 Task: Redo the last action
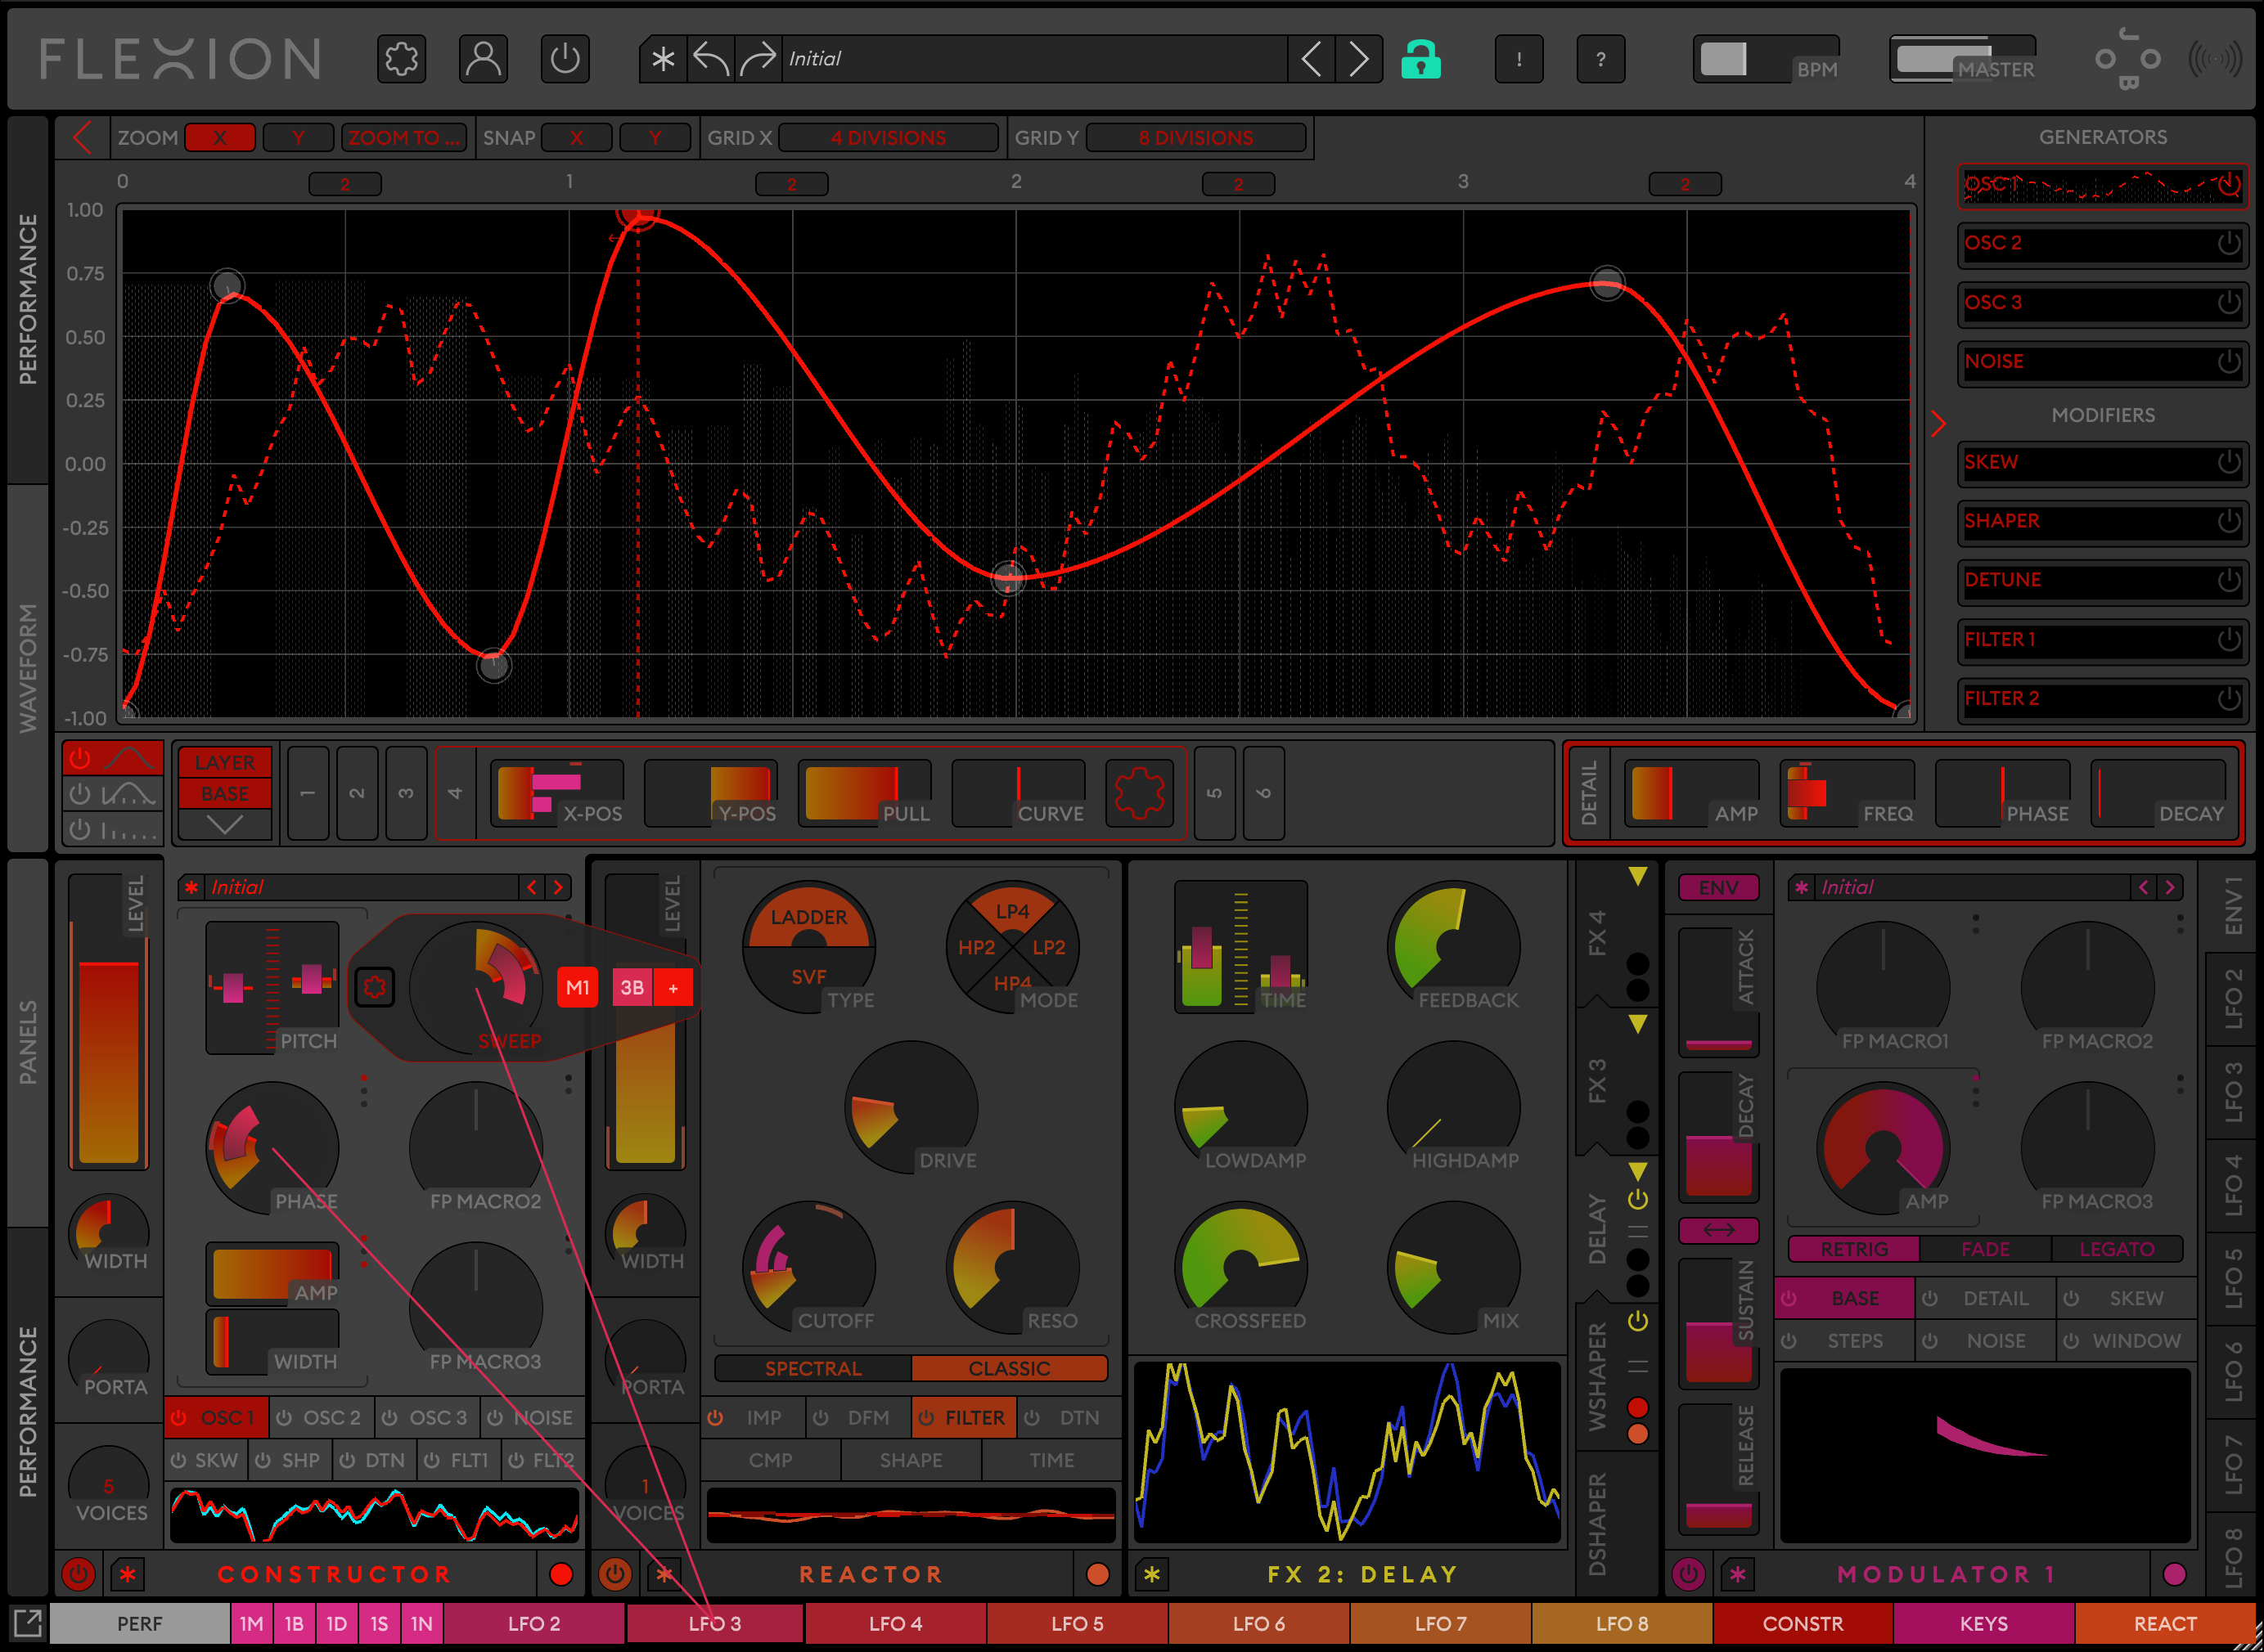point(758,59)
